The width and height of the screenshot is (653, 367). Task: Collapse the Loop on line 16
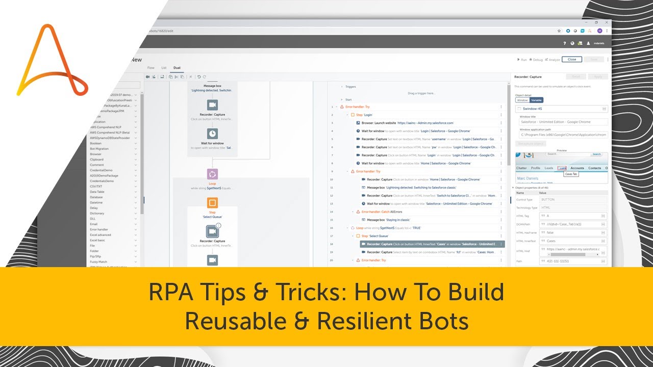[x=347, y=228]
